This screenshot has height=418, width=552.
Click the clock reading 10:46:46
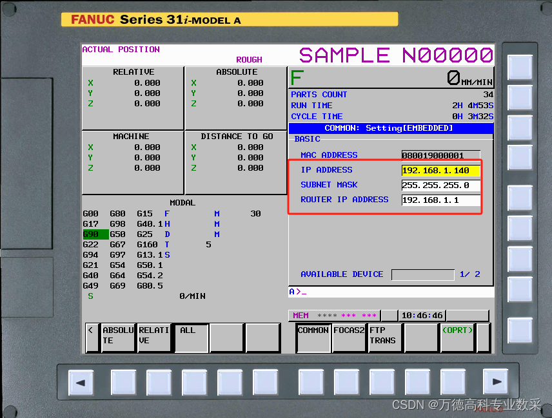pyautogui.click(x=422, y=316)
